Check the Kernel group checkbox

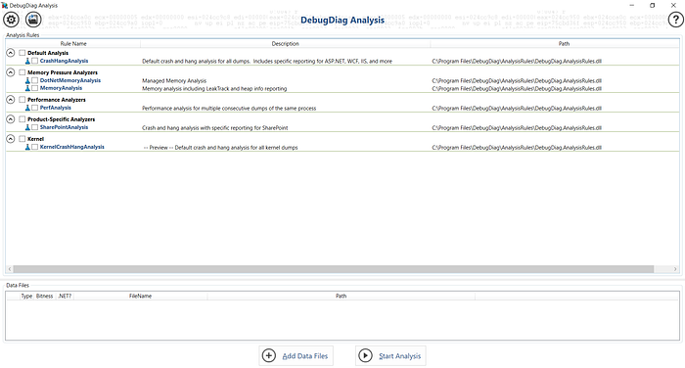click(23, 139)
